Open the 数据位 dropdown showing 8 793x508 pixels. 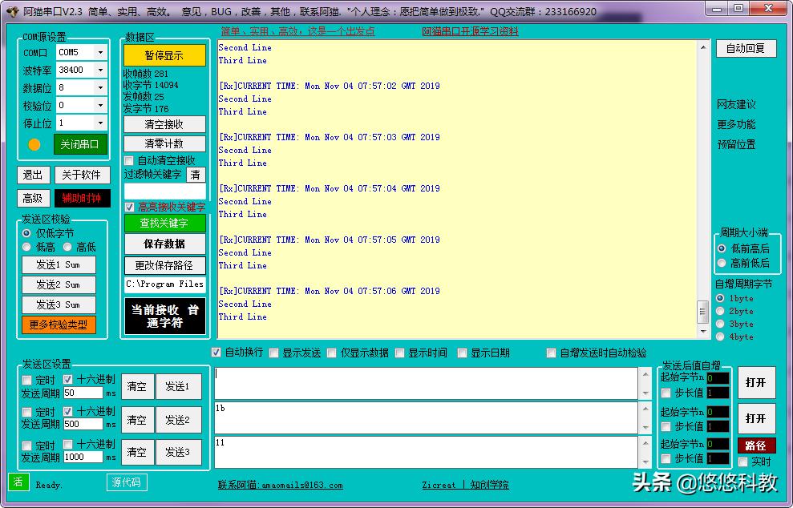coord(101,87)
